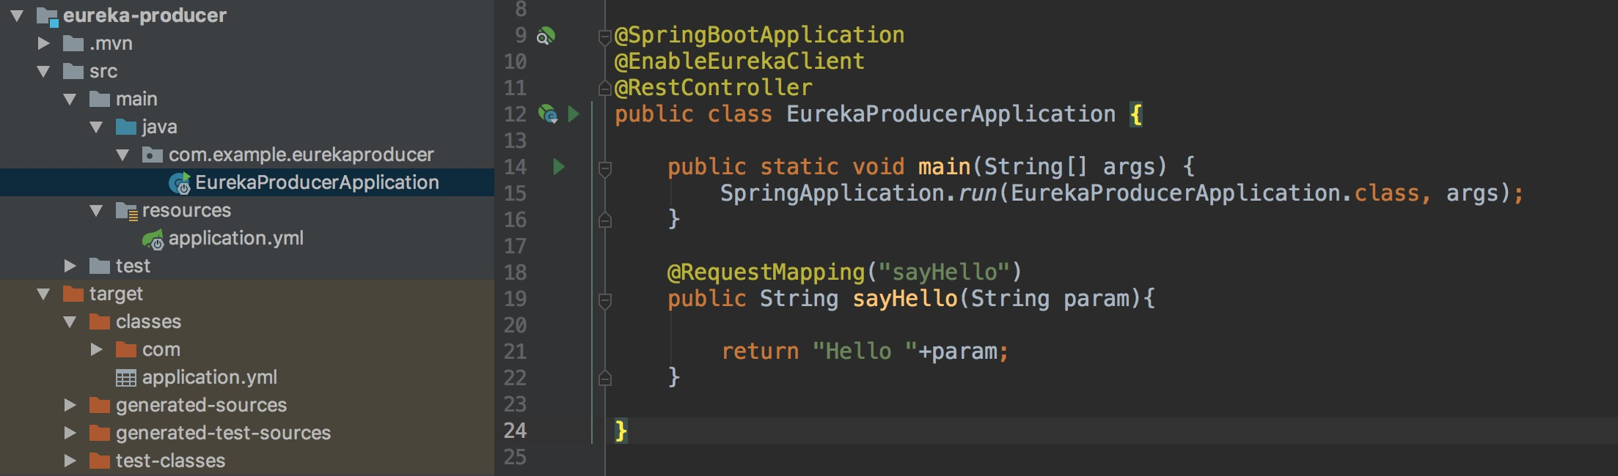Collapse the eureka-producer project node
Image resolution: width=1618 pixels, height=476 pixels.
coord(17,15)
